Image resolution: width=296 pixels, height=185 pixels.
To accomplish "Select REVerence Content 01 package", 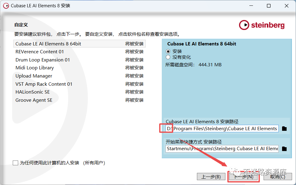I will pyautogui.click(x=79, y=52).
